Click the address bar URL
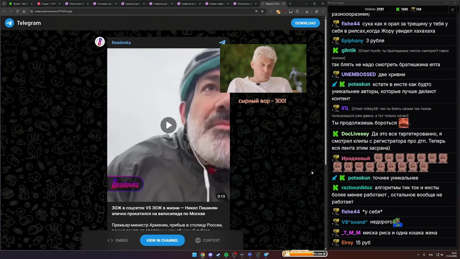Viewport: 460px width, 259px height. pos(54,12)
